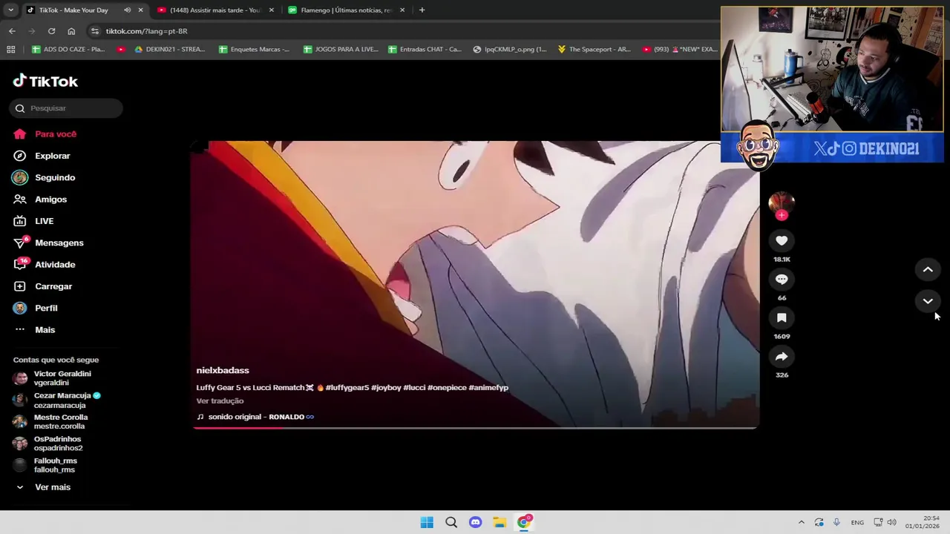Open the Atividade notifications
The image size is (950, 534).
tap(45, 264)
